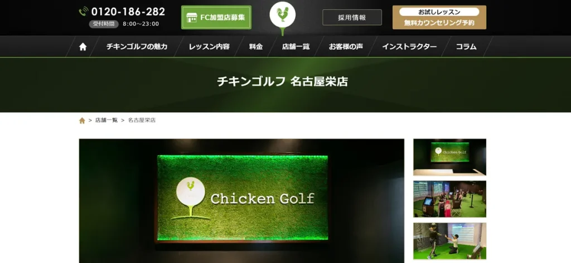Image resolution: width=571 pixels, height=263 pixels.
Task: Click the home icon in the navigation bar
Action: (x=83, y=47)
